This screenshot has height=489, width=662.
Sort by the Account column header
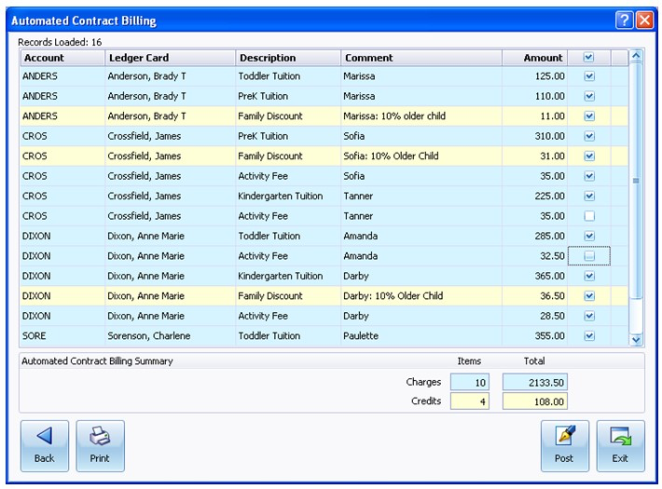pos(62,58)
